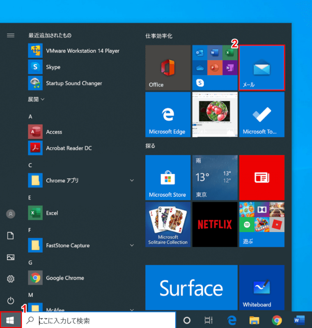The width and height of the screenshot is (312, 328).
Task: Click the hamburger menu in the Start menu
Action: coord(11,35)
